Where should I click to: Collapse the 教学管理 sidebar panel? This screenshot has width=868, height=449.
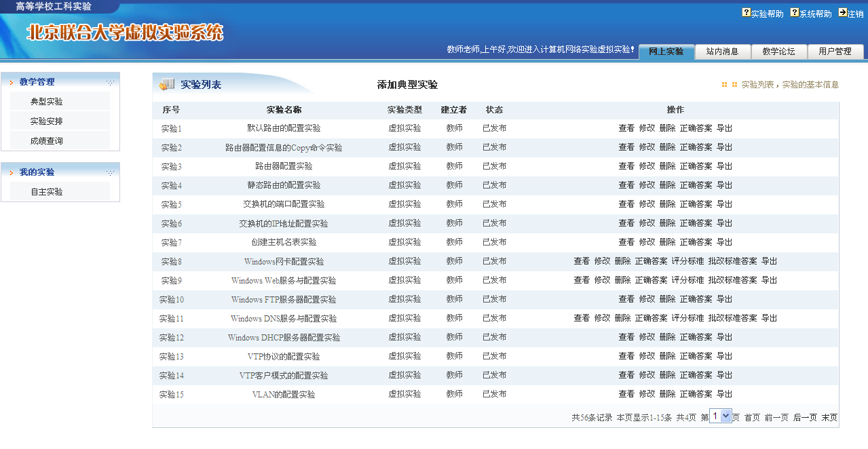pos(110,82)
